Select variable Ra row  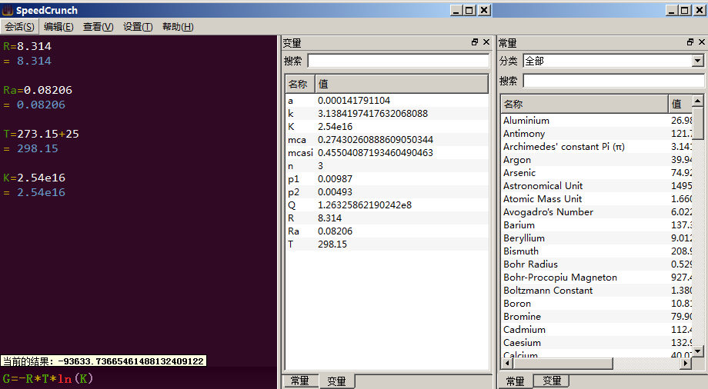386,231
